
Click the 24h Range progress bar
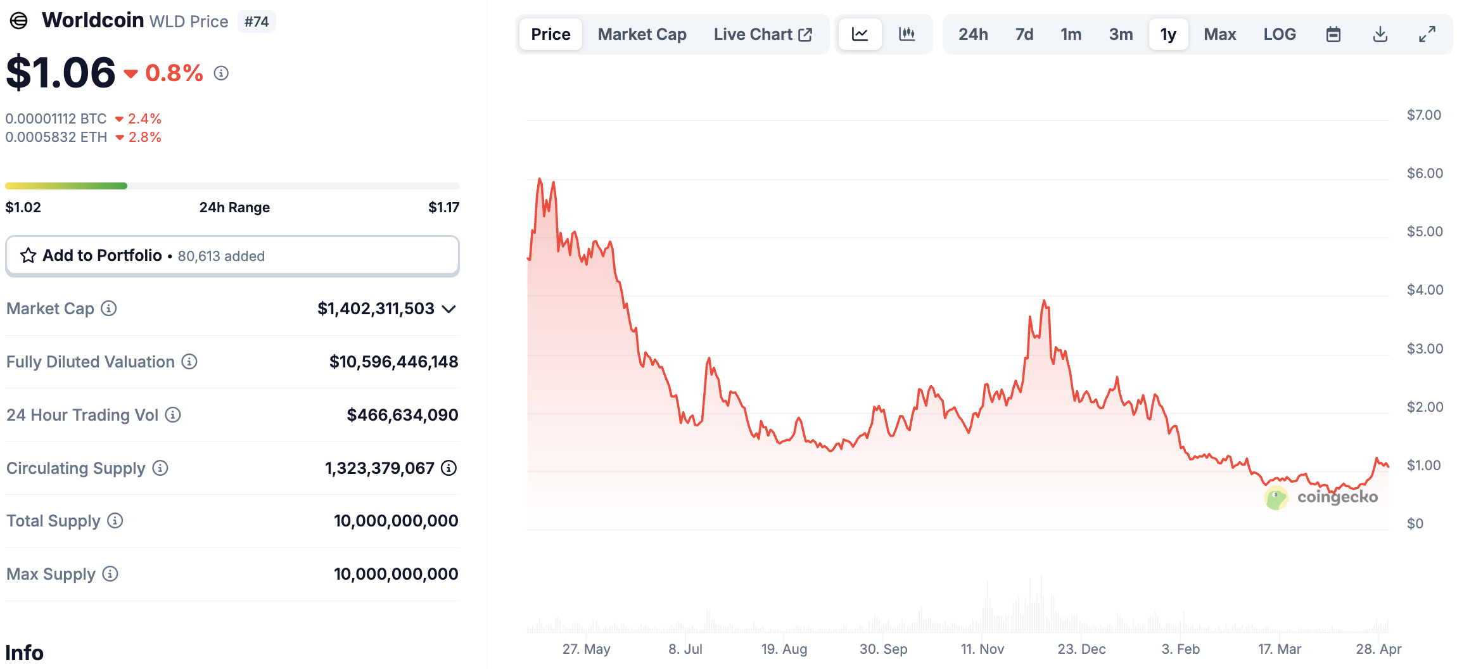[x=232, y=186]
